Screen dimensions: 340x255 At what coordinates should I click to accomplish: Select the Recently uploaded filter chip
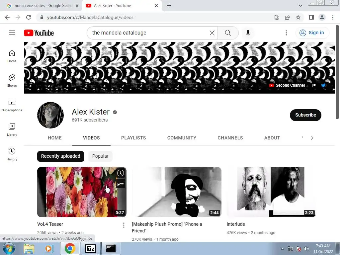[x=61, y=156]
